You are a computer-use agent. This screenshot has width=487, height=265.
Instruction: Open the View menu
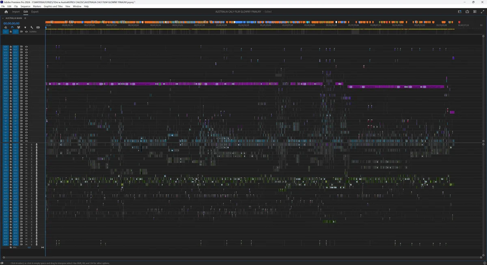68,6
